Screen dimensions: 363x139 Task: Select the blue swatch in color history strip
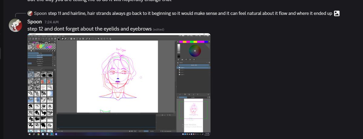coord(206,42)
